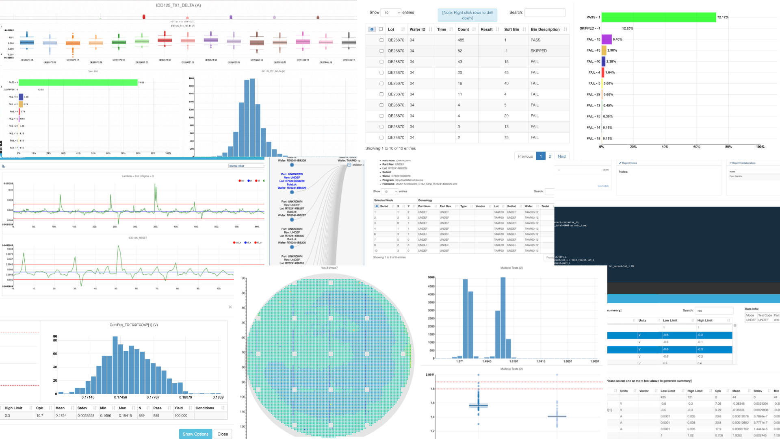Check the FAIL row with Soft Bin 29
Screen dimensions: 780x439
pos(381,116)
